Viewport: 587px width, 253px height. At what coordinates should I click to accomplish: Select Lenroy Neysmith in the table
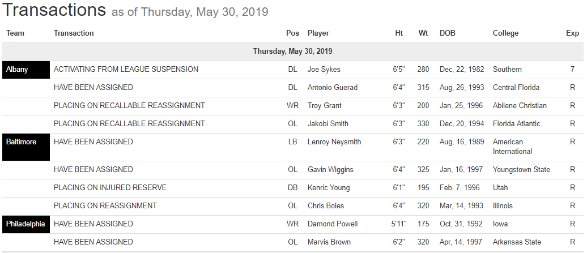334,142
